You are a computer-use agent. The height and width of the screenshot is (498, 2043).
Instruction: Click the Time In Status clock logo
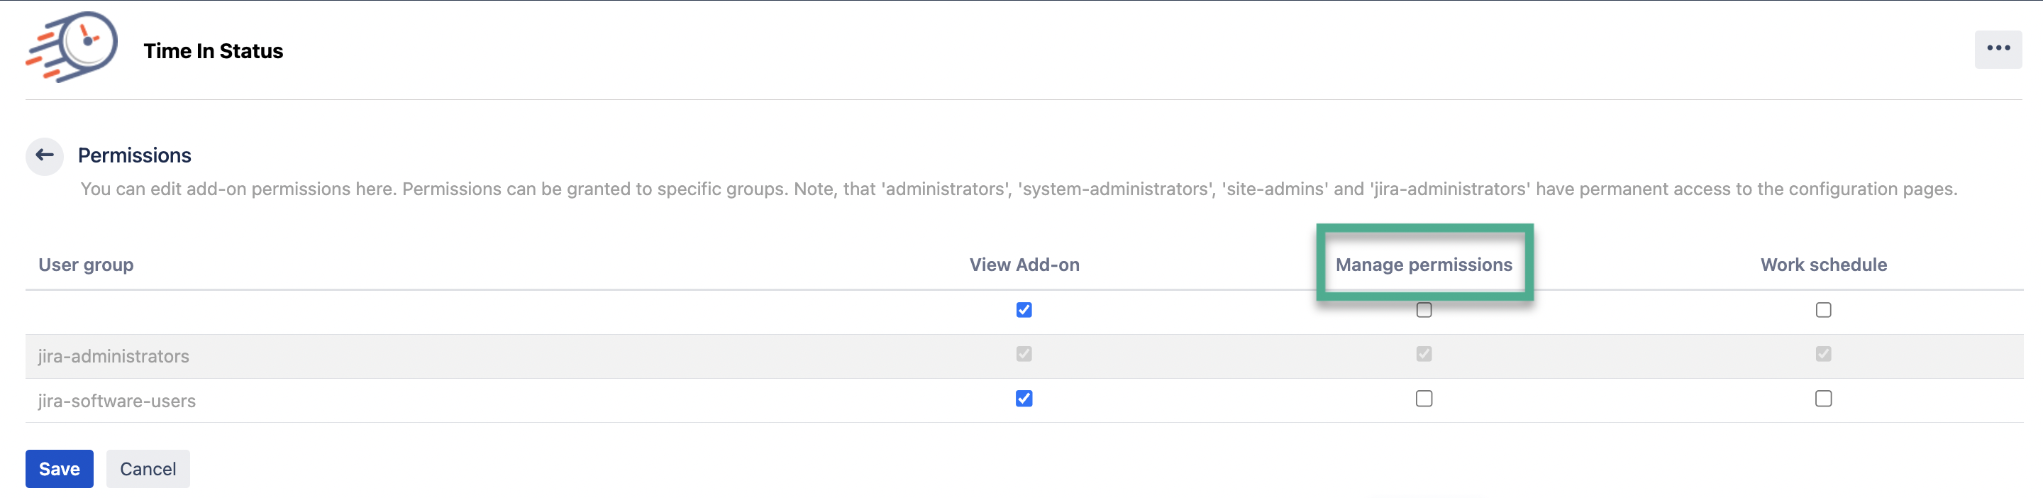72,47
